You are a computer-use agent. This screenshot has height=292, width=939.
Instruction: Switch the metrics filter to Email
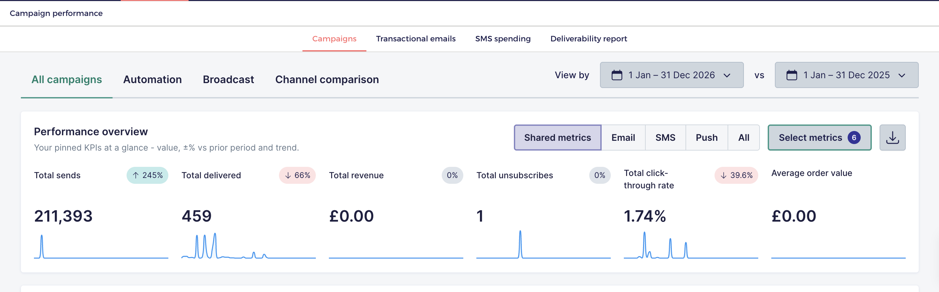coord(623,138)
